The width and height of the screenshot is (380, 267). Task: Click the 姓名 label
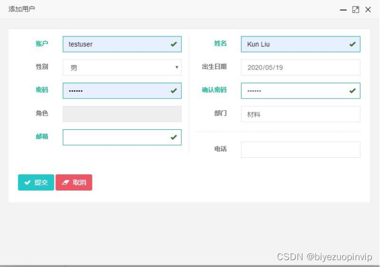(220, 44)
